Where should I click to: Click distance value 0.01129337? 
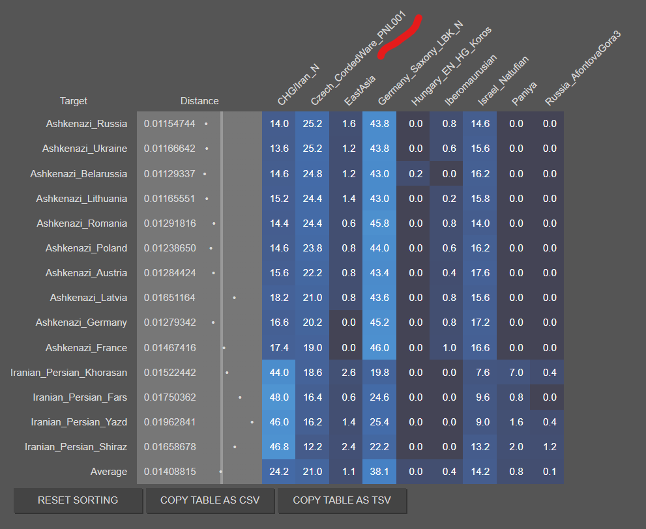tap(169, 174)
